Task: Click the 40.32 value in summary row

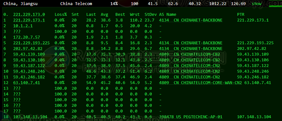Action: (x=195, y=3)
